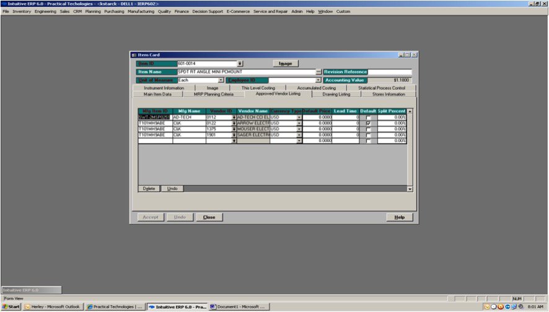Open the Statistical Process Control tab
The image size is (549, 312).
382,88
